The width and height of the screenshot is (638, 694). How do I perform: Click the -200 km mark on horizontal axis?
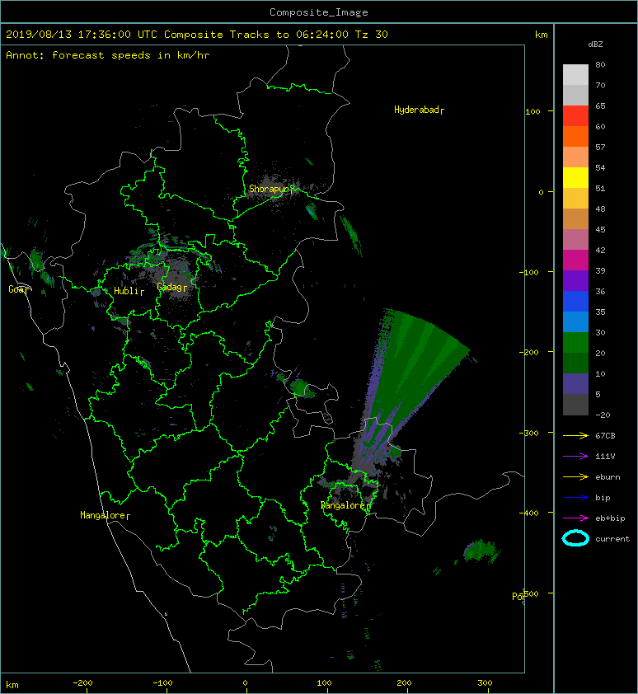(82, 683)
